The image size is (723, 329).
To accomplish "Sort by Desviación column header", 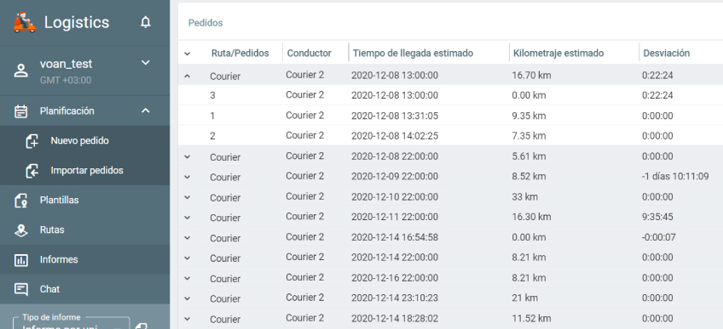I will point(666,53).
